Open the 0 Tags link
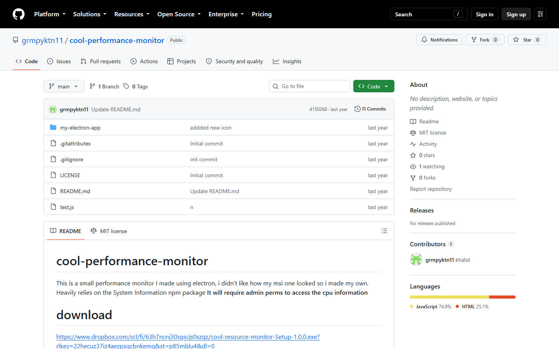The width and height of the screenshot is (559, 349). click(136, 86)
